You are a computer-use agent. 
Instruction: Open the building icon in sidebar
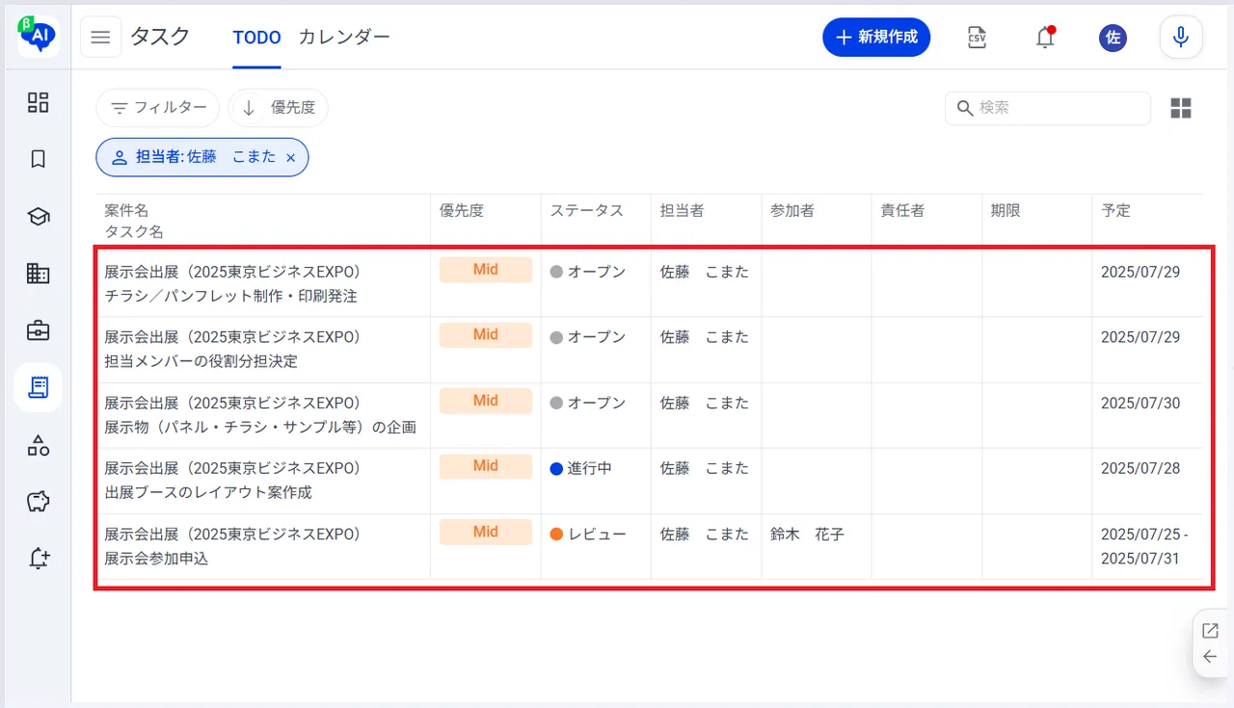[39, 274]
